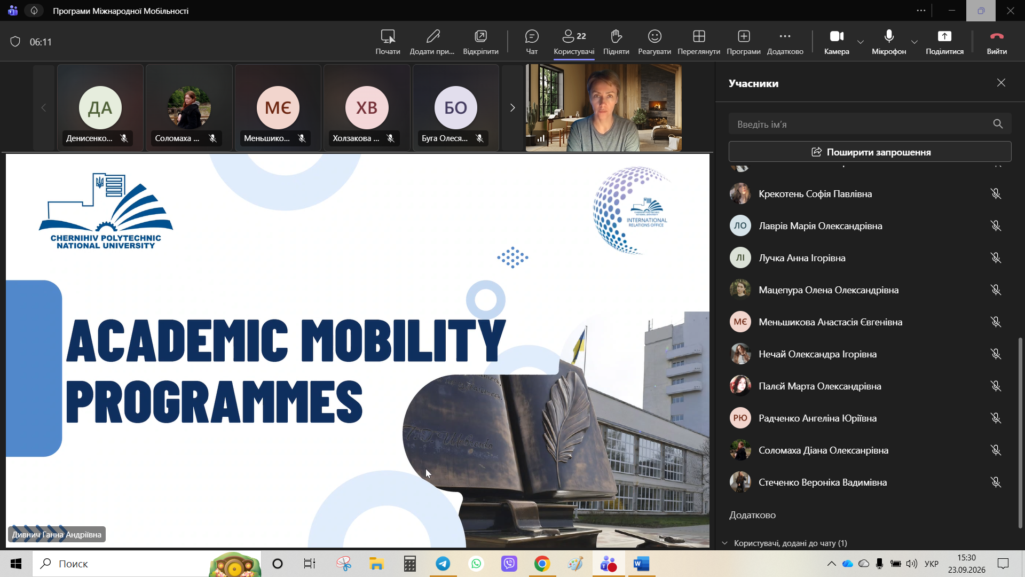Select the Буга Олеся participant tile
Image resolution: width=1025 pixels, height=577 pixels.
tap(455, 108)
